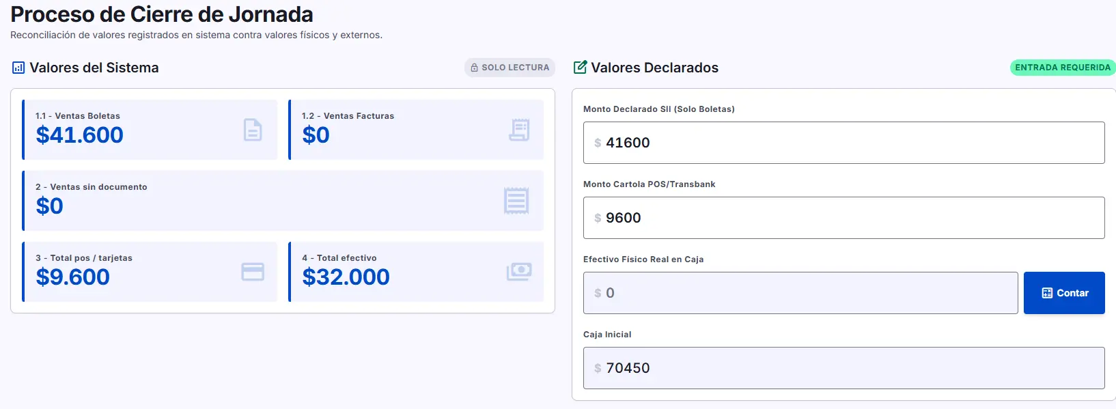Screen dimensions: 1116x409
Task: Click the chart icon beside Valores del Sistema
Action: click(x=18, y=68)
